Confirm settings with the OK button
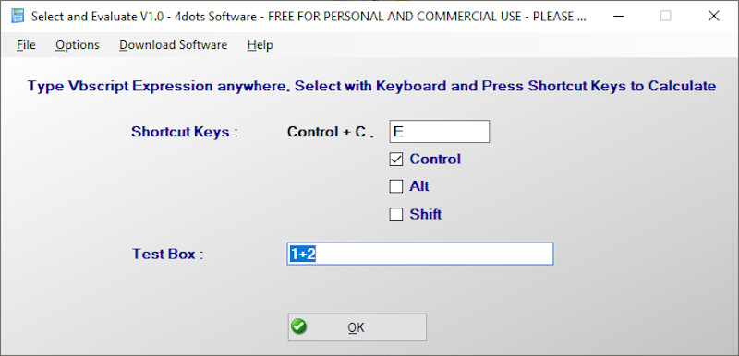The image size is (739, 356). 357,327
